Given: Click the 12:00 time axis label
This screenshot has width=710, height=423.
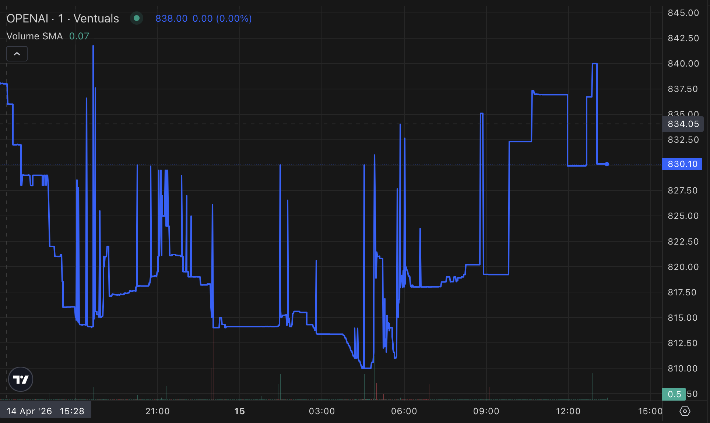Looking at the screenshot, I should [x=568, y=411].
